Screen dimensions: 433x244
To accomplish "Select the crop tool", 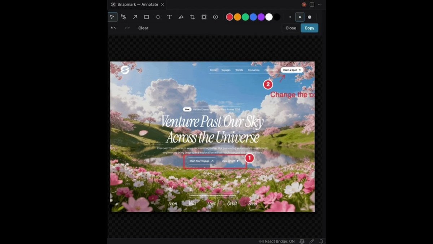I will coord(192,17).
